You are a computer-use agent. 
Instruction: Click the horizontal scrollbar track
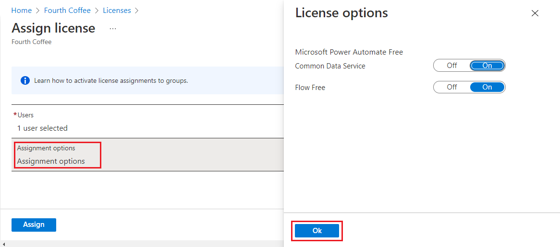pos(144,244)
